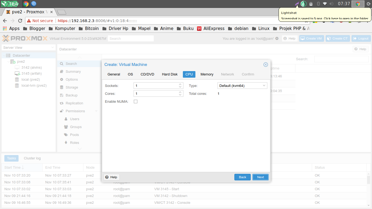
Task: Open the Pools page
Action: [74, 135]
